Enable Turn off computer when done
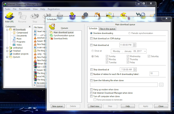This screenshot has width=174, height=114. point(91,96)
